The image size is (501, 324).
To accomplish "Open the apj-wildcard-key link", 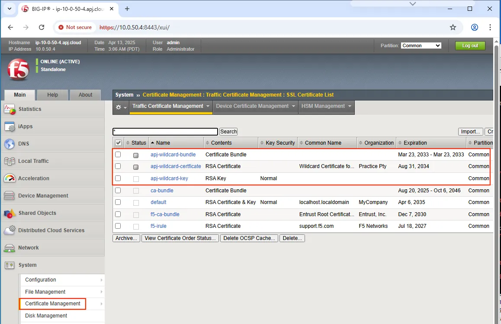I will (x=169, y=178).
